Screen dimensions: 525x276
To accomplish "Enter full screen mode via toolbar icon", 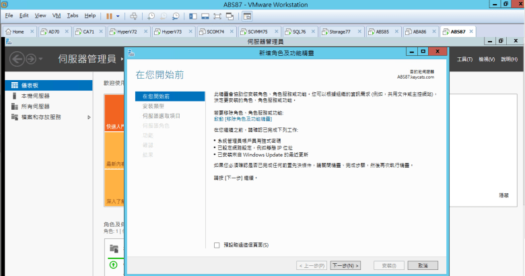I will coord(215,15).
